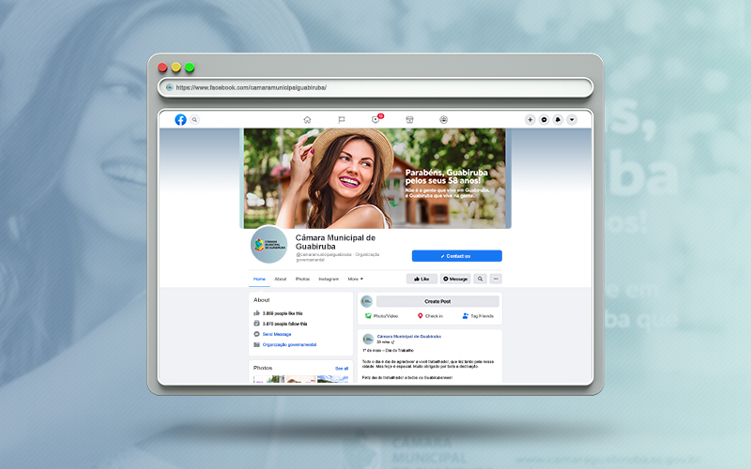Open the Instagram tab
This screenshot has width=751, height=469.
(x=329, y=279)
